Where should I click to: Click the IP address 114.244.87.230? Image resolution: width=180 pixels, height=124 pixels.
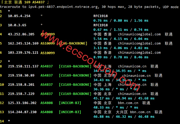click(x=22, y=112)
